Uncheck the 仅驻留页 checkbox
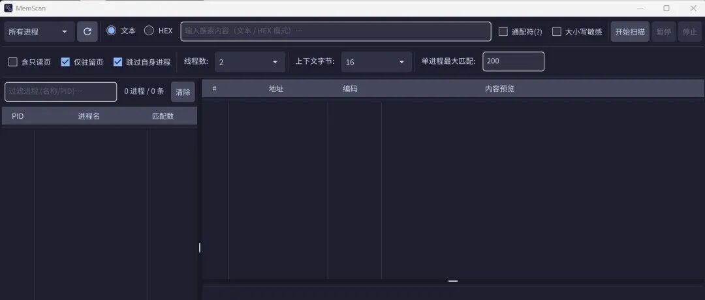Screen dimensions: 705x300 click(65, 62)
